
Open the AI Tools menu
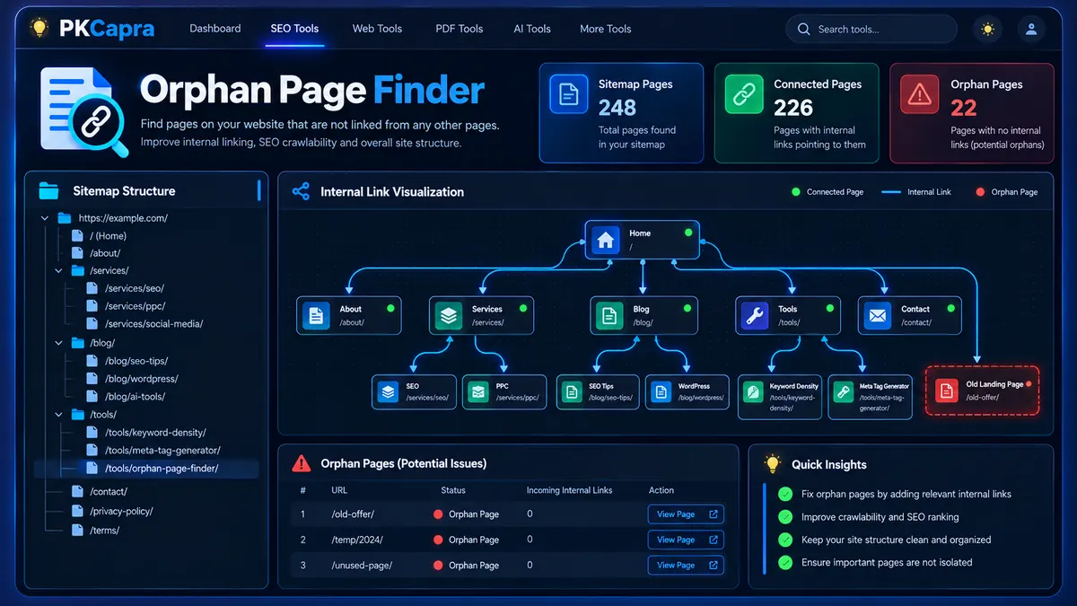click(x=532, y=29)
